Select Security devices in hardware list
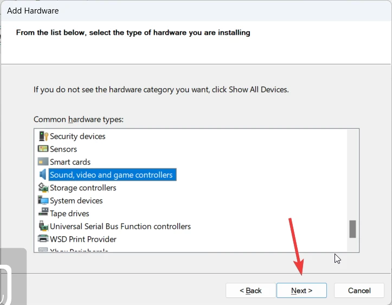The image size is (392, 305). tap(78, 137)
